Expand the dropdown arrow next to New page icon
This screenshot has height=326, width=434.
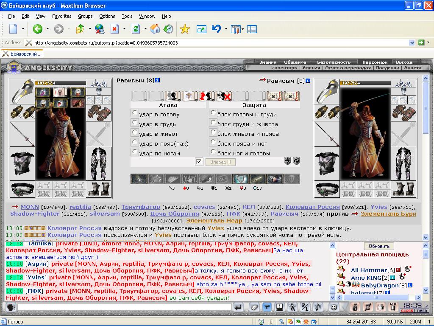coord(23,28)
